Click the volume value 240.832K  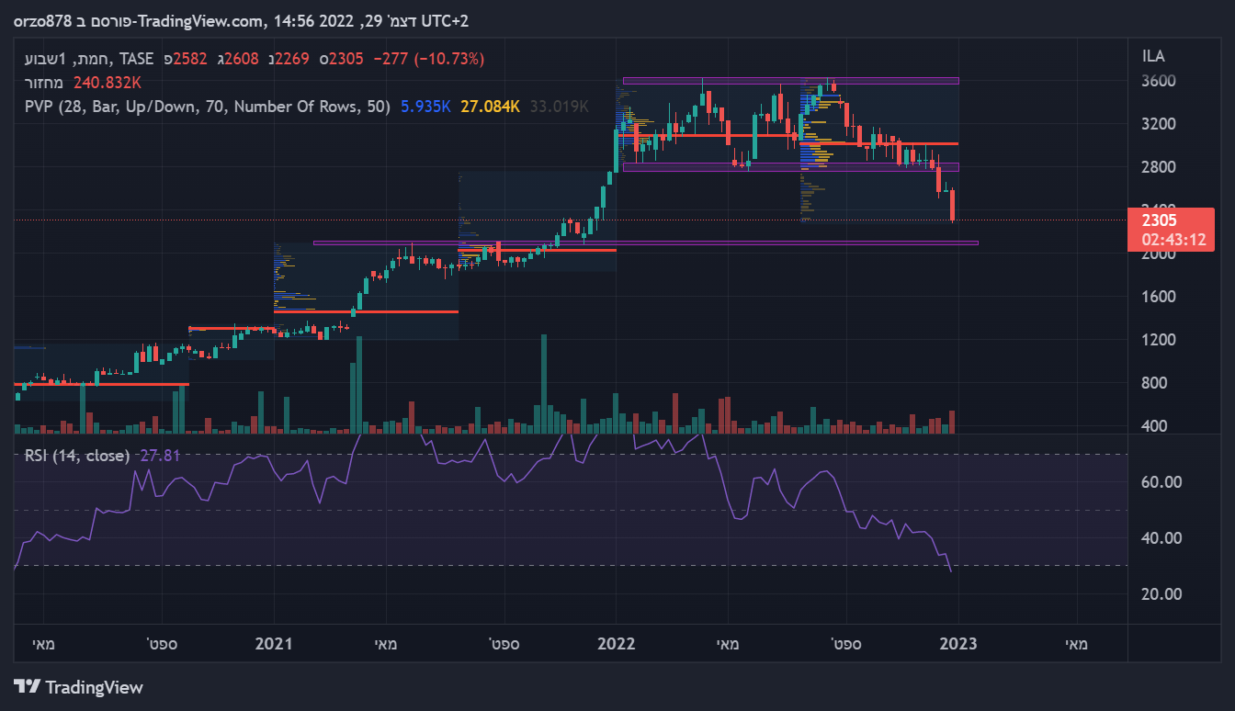point(109,82)
